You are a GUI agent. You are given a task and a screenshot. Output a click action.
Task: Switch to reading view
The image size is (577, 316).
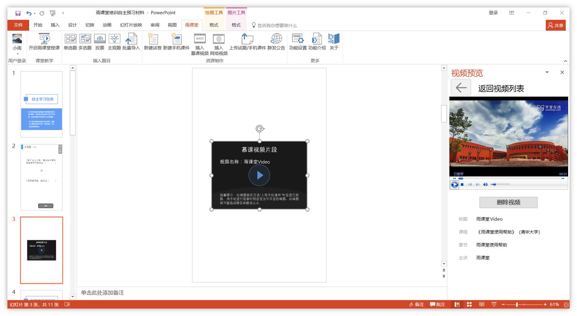(482, 304)
